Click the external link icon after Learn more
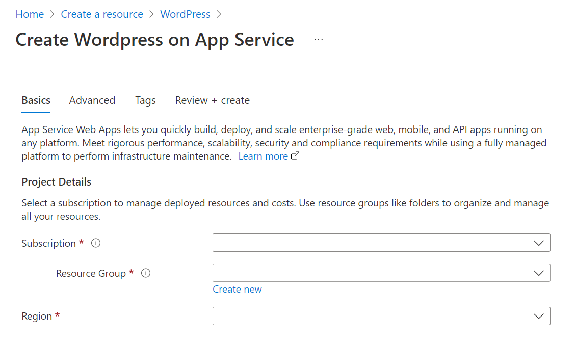Image resolution: width=576 pixels, height=342 pixels. [295, 156]
